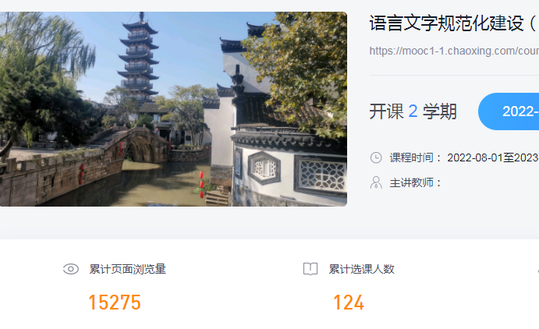Click the 课程时间 label text
The height and width of the screenshot is (329, 539).
click(411, 157)
